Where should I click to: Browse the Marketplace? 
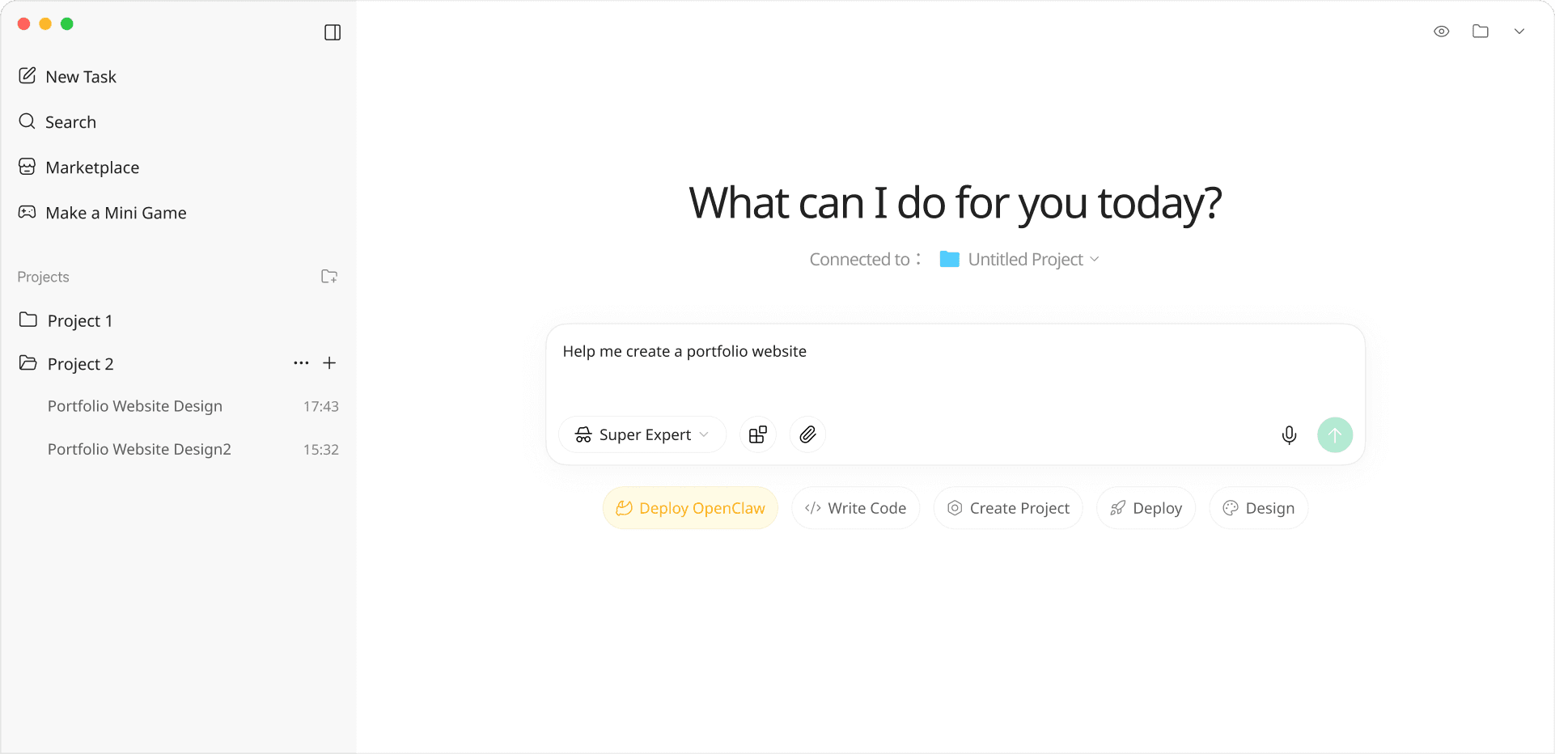click(x=92, y=167)
